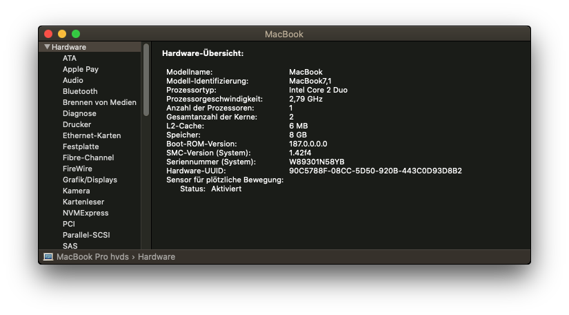Open Diagnose in the sidebar
569x315 pixels.
79,113
